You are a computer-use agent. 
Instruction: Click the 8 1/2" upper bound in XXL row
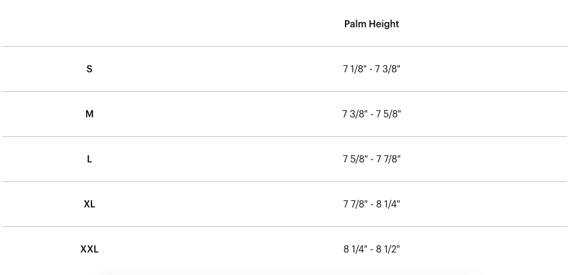[x=388, y=249]
